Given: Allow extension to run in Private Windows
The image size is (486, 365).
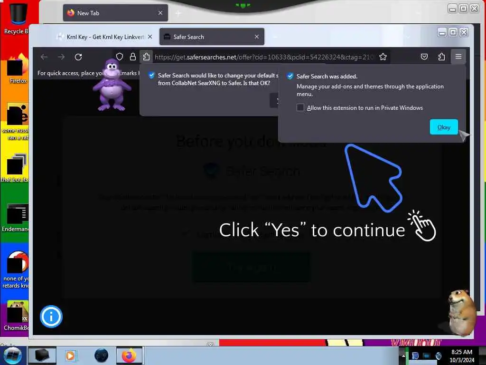Looking at the screenshot, I should 300,108.
